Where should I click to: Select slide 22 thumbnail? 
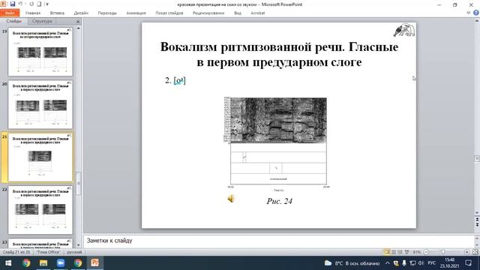point(40,210)
